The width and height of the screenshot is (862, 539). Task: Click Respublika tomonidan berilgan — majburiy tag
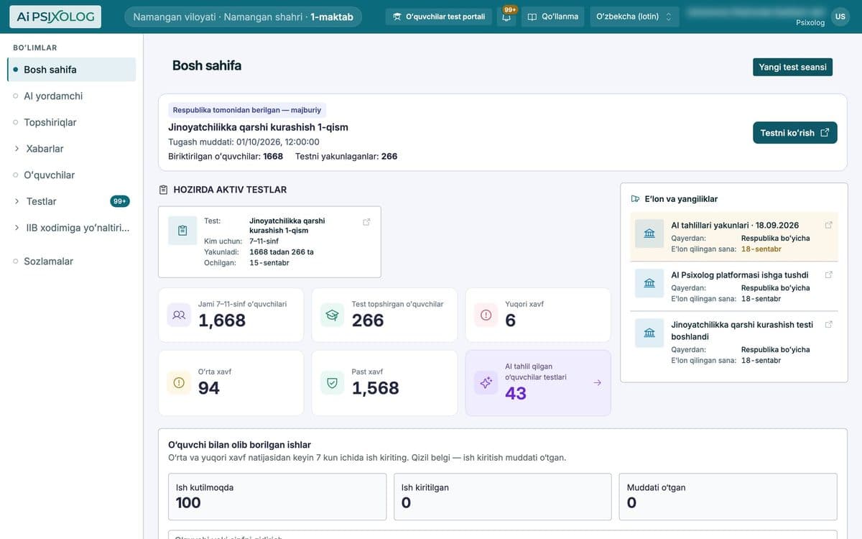(x=247, y=110)
